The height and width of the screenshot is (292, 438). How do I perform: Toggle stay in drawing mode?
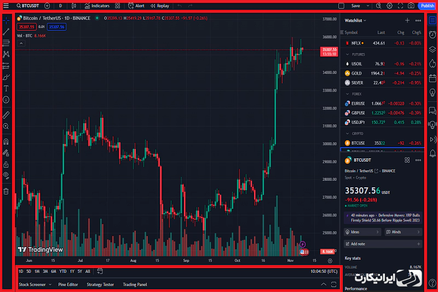6,153
